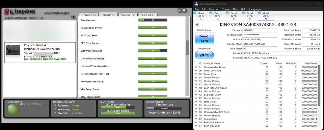Open the Disk menu in CrystalDiskInfo
The width and height of the screenshot is (324, 130).
pos(235,9)
